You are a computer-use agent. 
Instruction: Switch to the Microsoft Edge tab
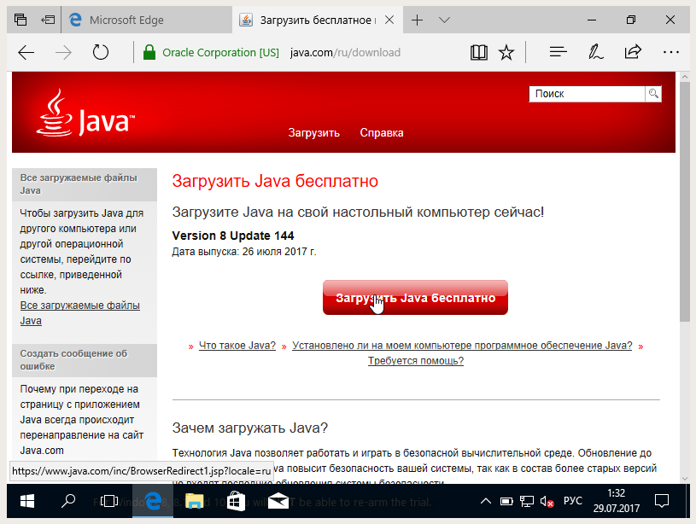pos(126,20)
